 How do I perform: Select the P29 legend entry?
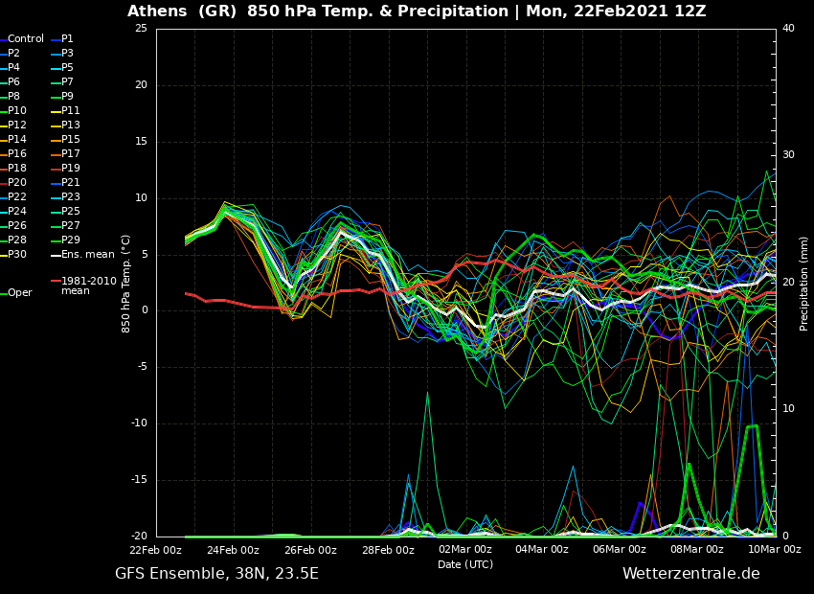click(x=71, y=240)
